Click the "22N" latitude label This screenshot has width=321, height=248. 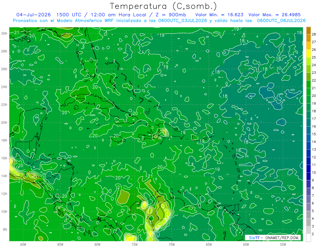point(4,105)
